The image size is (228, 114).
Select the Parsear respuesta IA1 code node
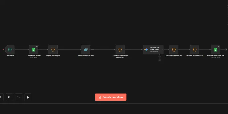(x=174, y=50)
